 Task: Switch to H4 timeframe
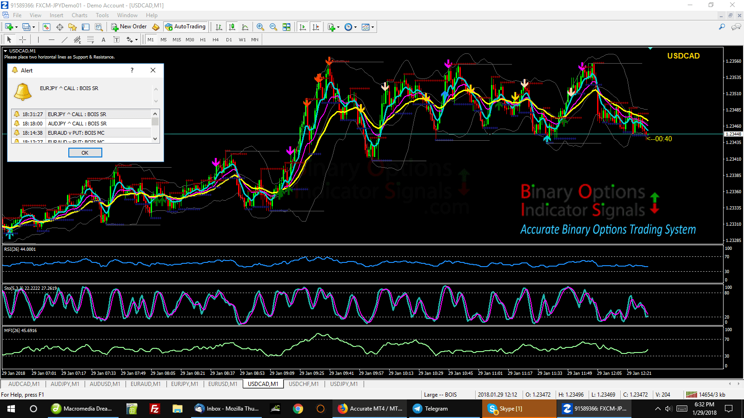tap(216, 39)
